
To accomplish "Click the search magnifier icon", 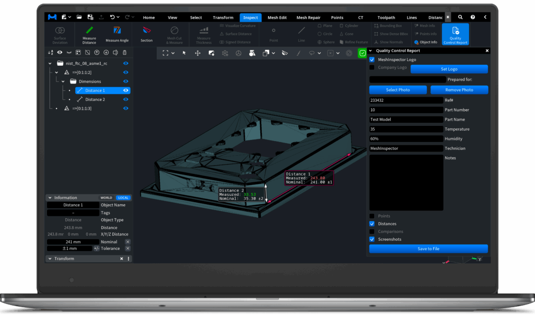I will (x=460, y=17).
